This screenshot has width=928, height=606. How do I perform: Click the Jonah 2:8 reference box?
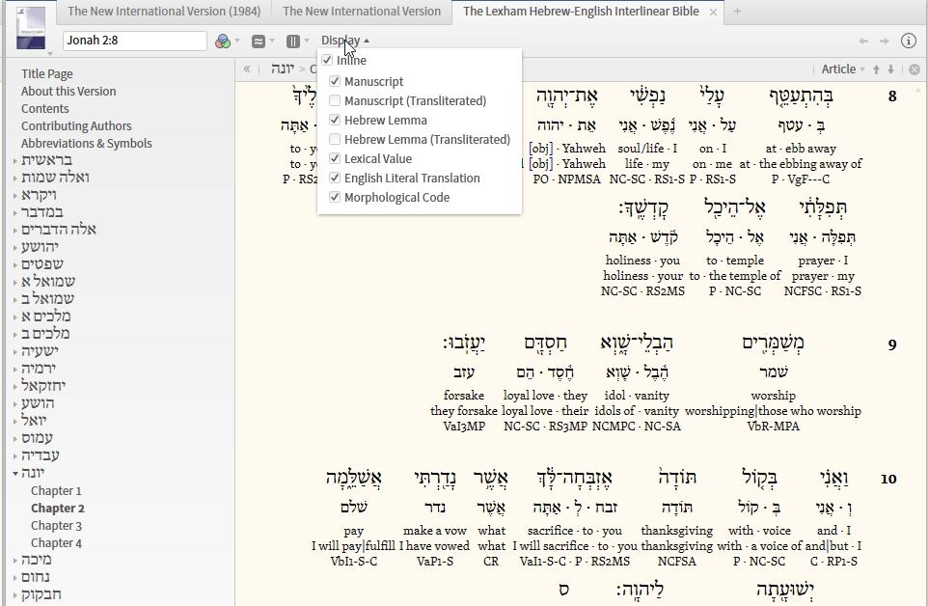point(134,41)
